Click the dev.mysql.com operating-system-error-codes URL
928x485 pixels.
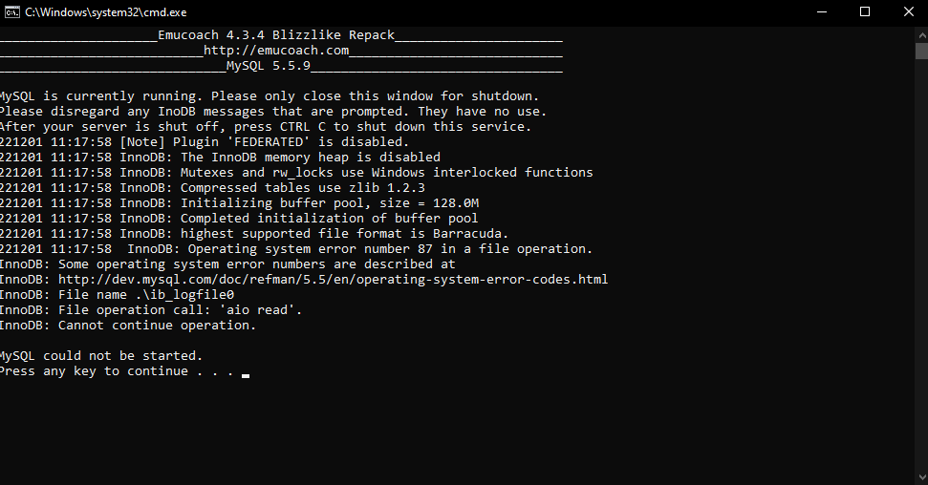[333, 279]
